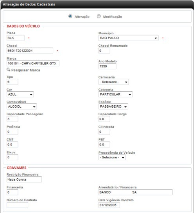Screen dimensions: 195x213
Task: Expand the Categoria dropdown showing PARTICULAR
Action: tap(115, 94)
